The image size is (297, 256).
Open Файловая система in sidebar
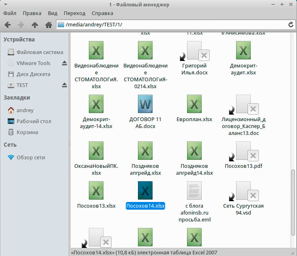39,52
